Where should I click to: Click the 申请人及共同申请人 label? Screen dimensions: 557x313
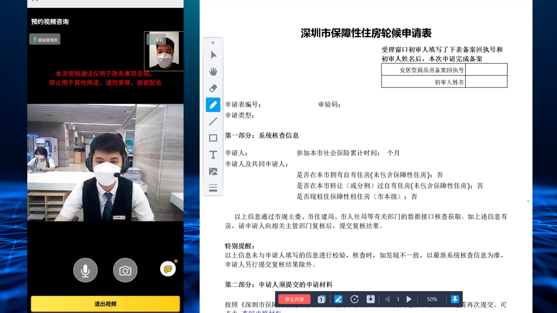(257, 164)
